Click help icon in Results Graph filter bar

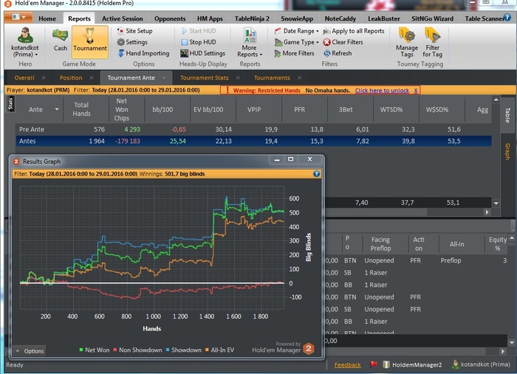click(316, 174)
